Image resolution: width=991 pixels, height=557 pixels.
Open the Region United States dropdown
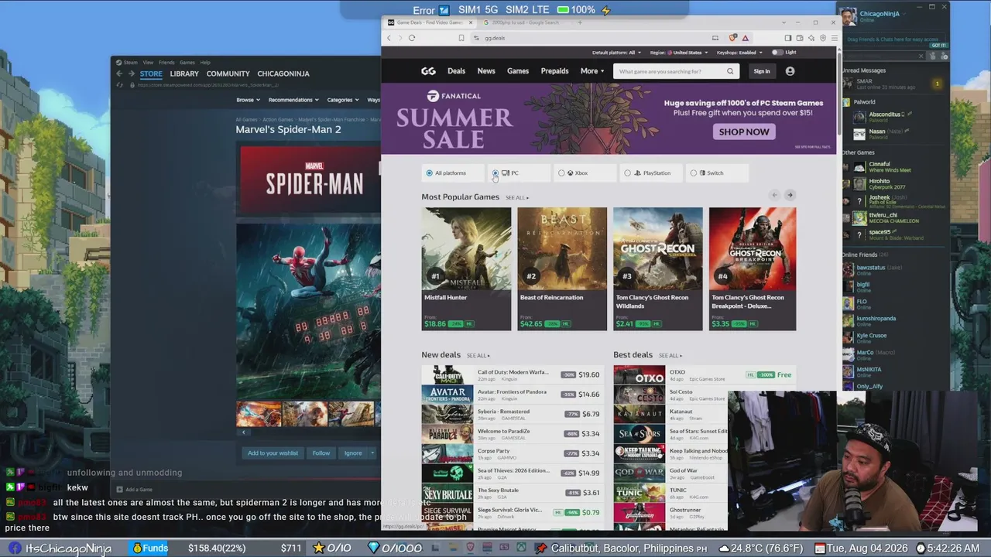click(679, 53)
